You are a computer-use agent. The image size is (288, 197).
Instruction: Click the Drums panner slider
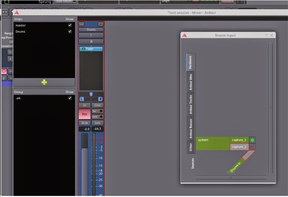(91, 95)
